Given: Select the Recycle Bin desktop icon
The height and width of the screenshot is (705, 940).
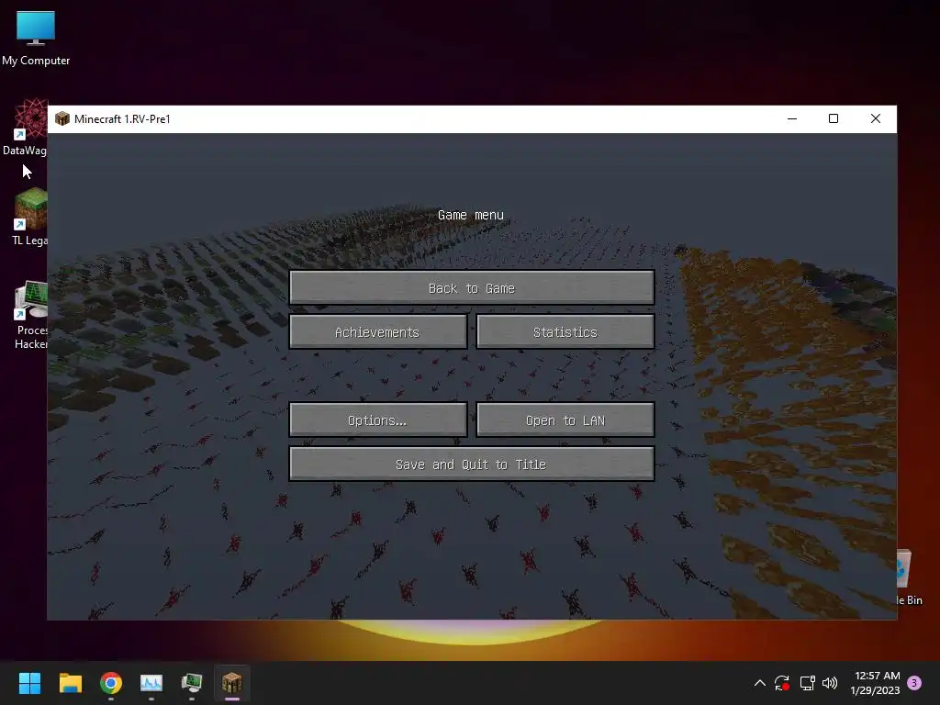Looking at the screenshot, I should (908, 576).
